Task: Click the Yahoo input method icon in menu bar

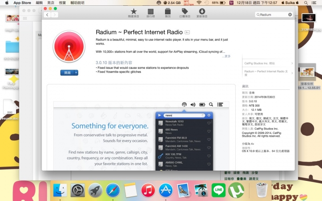Action: 231,3
